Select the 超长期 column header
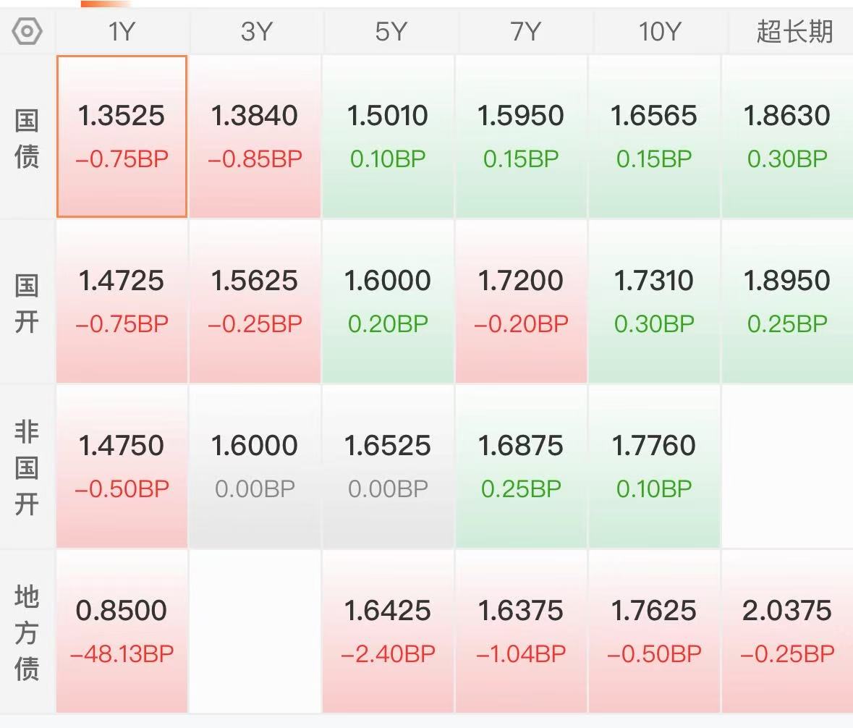 [794, 32]
